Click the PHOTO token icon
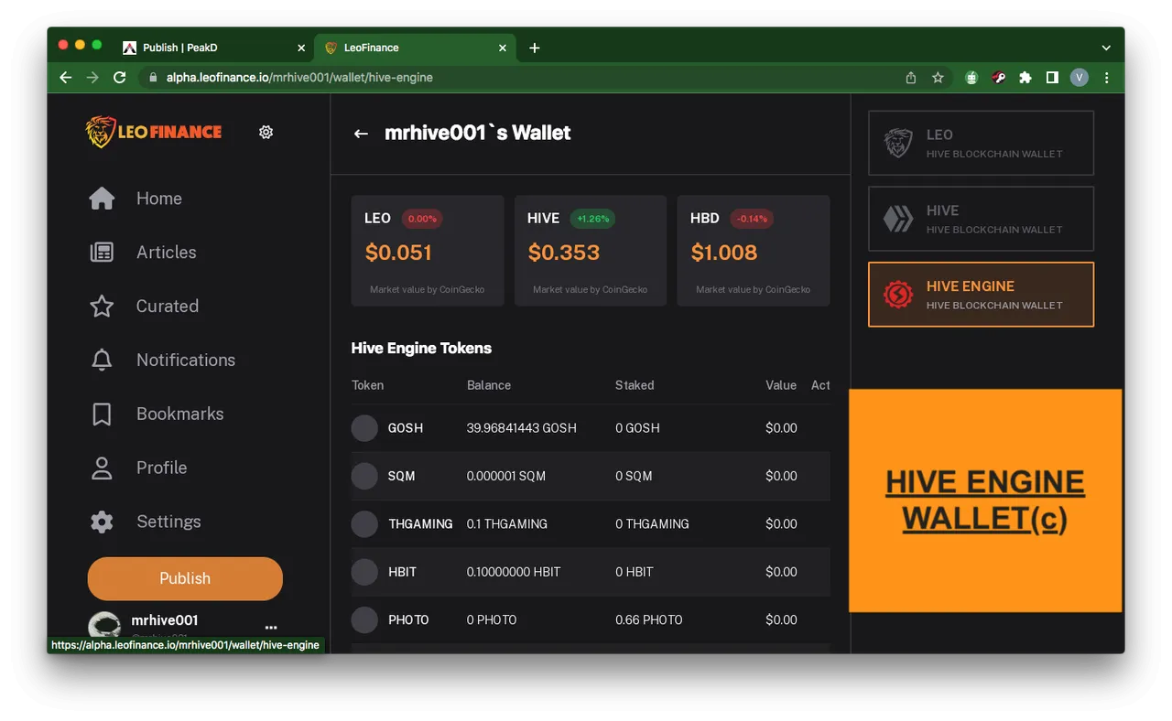The height and width of the screenshot is (721, 1172). click(364, 619)
